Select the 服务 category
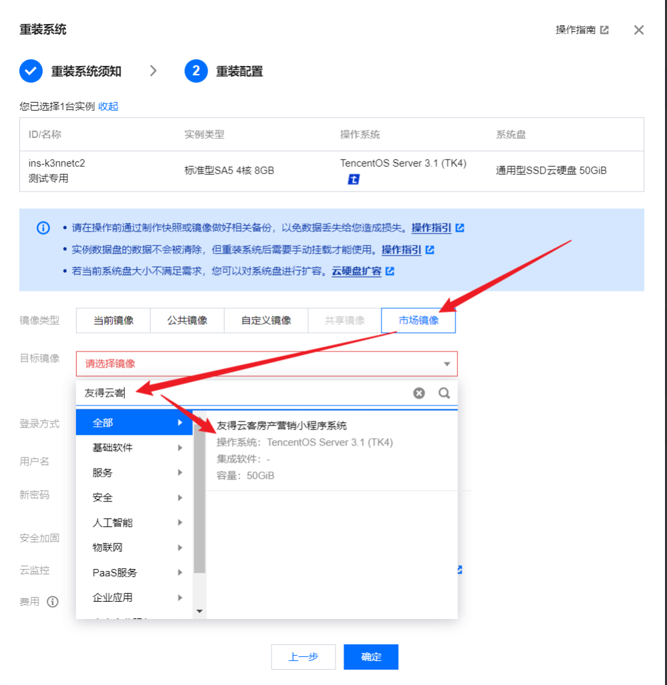Viewport: 667px width, 685px height. tap(134, 472)
